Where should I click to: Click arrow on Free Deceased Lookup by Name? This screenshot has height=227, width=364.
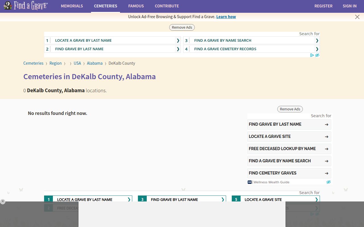[326, 149]
